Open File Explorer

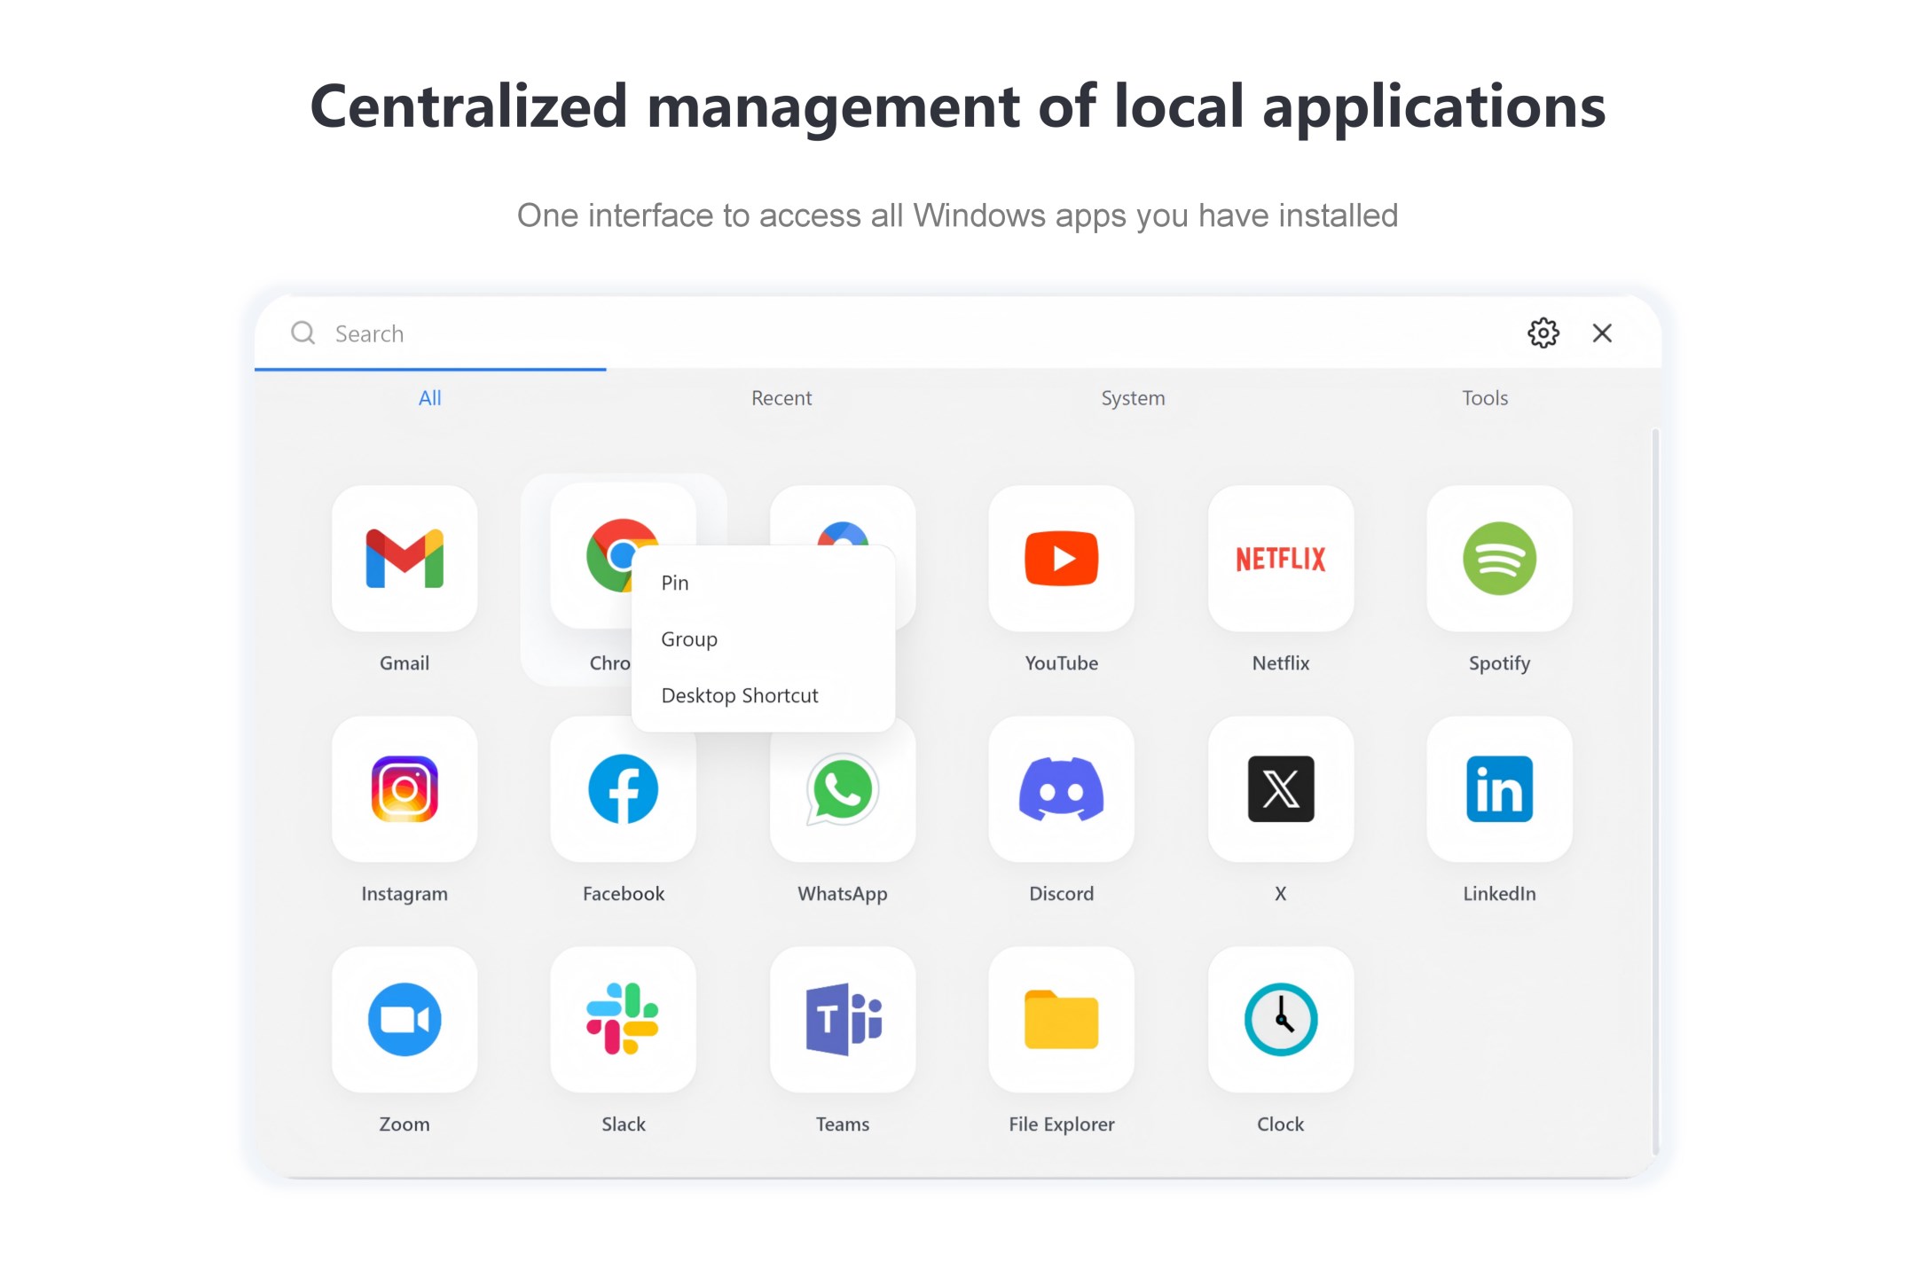[x=1061, y=1019]
